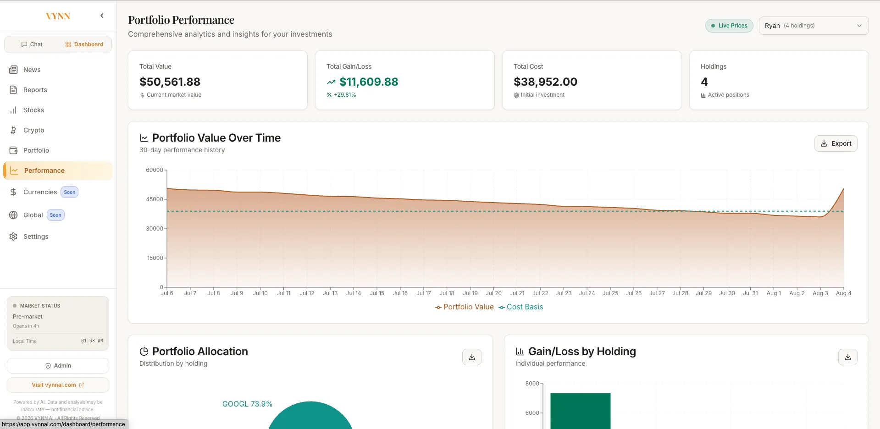Click the Performance line chart icon

(x=14, y=170)
